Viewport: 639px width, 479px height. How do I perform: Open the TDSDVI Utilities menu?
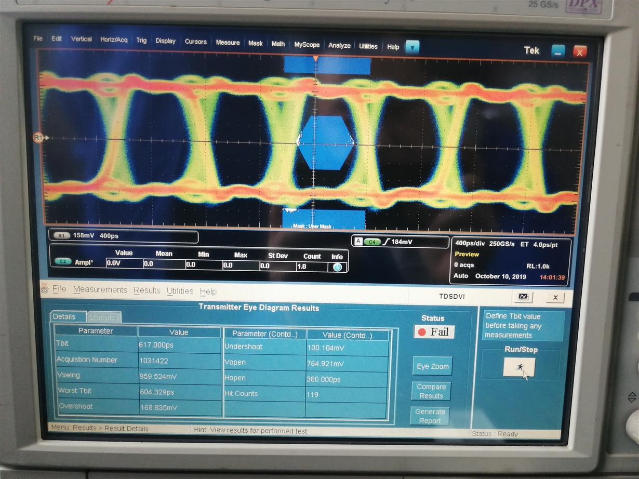point(180,291)
